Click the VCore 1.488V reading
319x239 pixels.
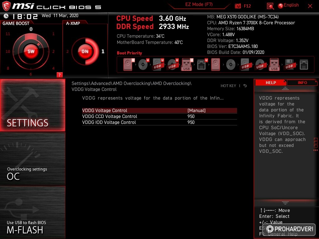221,35
